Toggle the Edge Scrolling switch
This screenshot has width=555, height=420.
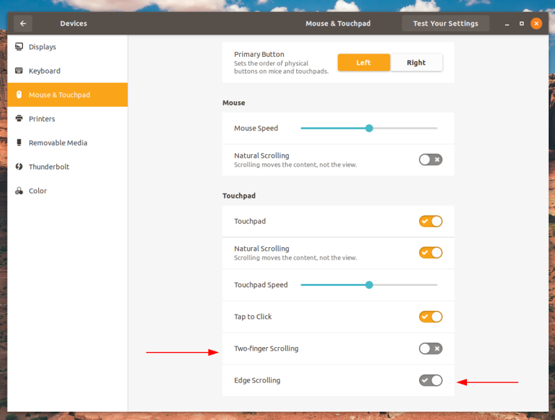430,380
